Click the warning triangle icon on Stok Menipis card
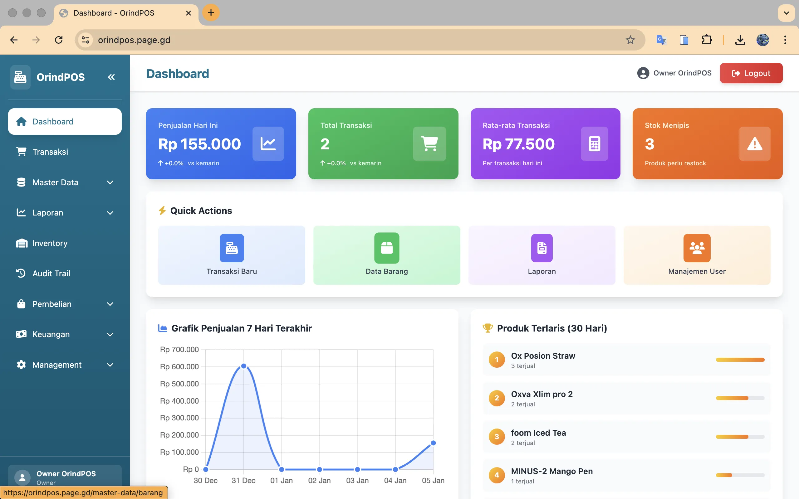This screenshot has width=799, height=499. pyautogui.click(x=754, y=143)
